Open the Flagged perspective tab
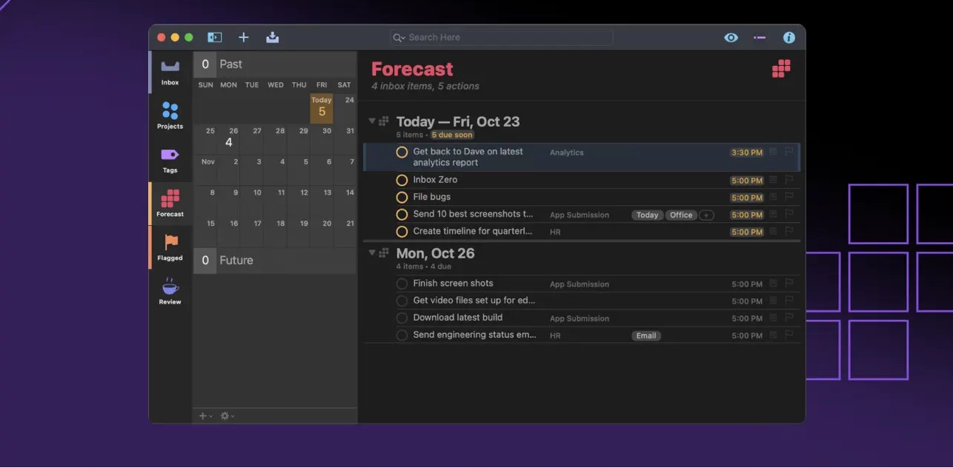Screen dimensions: 953x468 pos(170,247)
